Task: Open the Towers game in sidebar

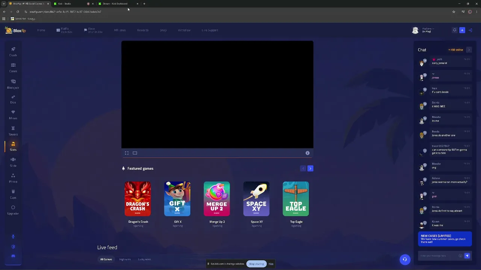Action: click(x=13, y=131)
